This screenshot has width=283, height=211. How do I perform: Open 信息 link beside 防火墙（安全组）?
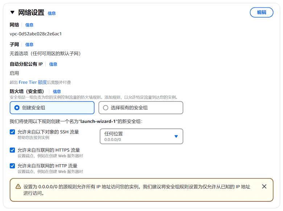(57, 92)
